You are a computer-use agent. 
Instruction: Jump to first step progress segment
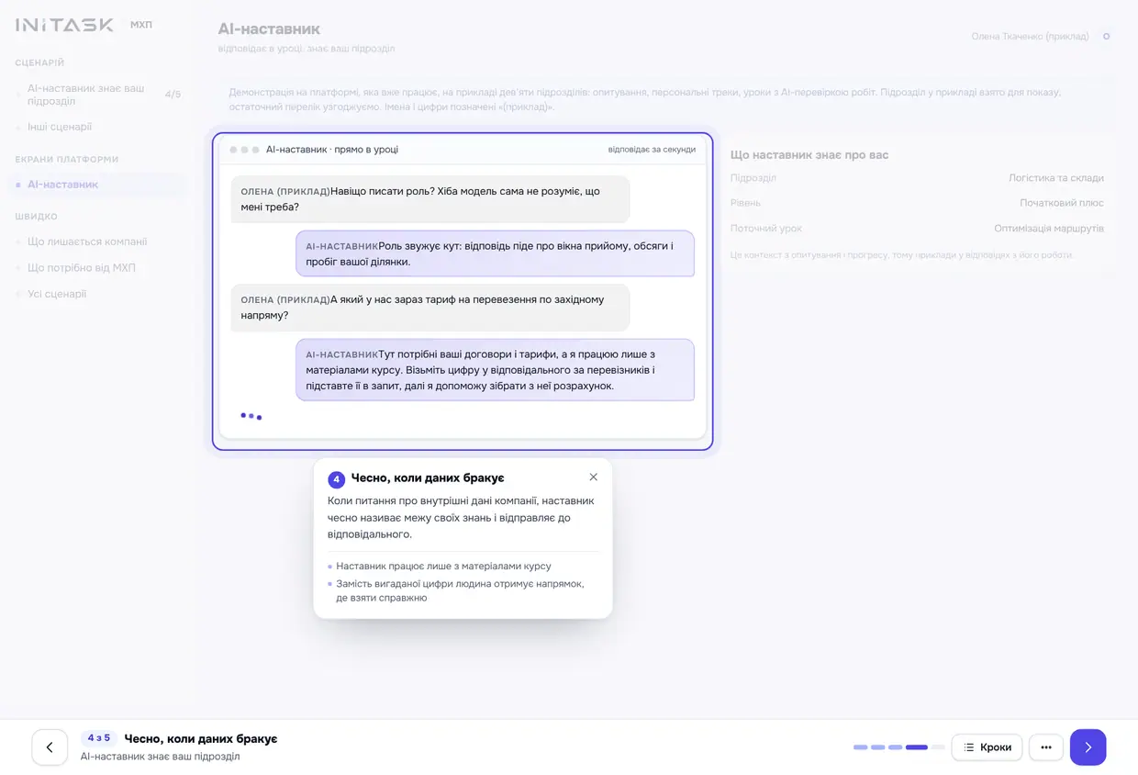click(x=860, y=747)
